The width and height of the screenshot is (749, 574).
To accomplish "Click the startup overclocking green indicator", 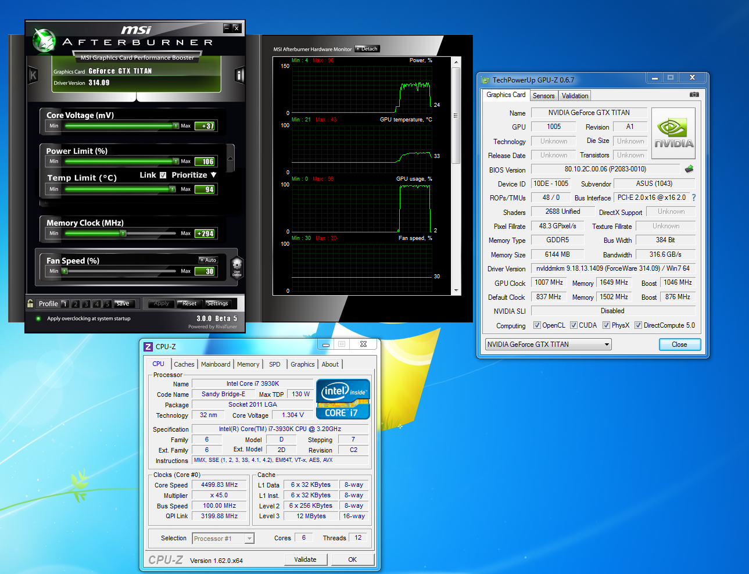I will pos(38,318).
